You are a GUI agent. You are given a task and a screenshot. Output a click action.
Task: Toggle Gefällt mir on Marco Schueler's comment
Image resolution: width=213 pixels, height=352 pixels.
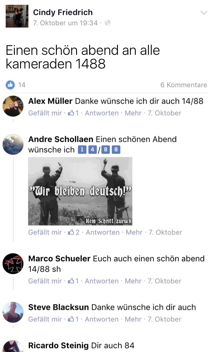(45, 281)
